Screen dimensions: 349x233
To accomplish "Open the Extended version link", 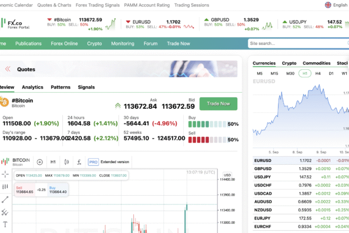I will point(115,162).
